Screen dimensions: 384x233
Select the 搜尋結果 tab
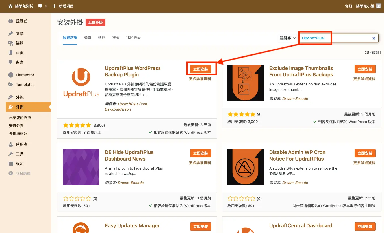coord(70,38)
